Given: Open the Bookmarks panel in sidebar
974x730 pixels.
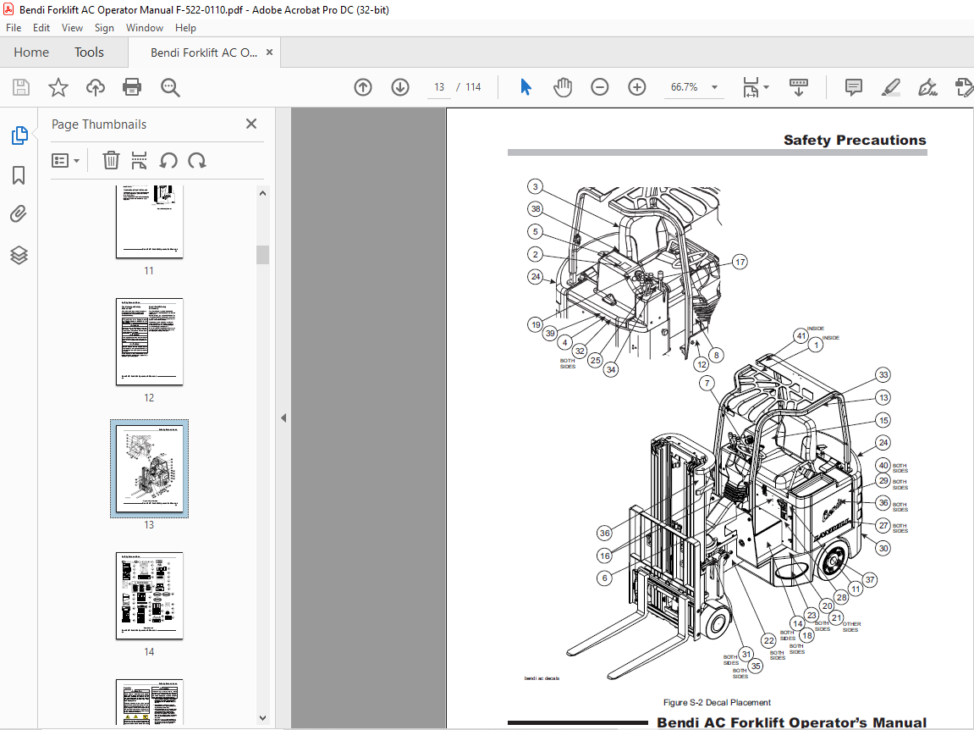Looking at the screenshot, I should (x=19, y=175).
